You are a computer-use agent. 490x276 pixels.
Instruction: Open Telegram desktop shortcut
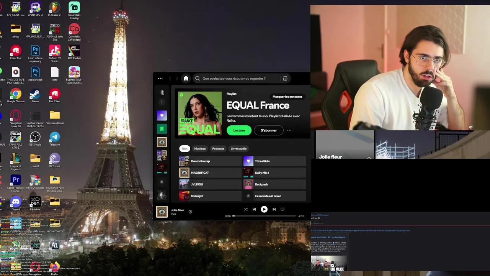[x=55, y=139]
